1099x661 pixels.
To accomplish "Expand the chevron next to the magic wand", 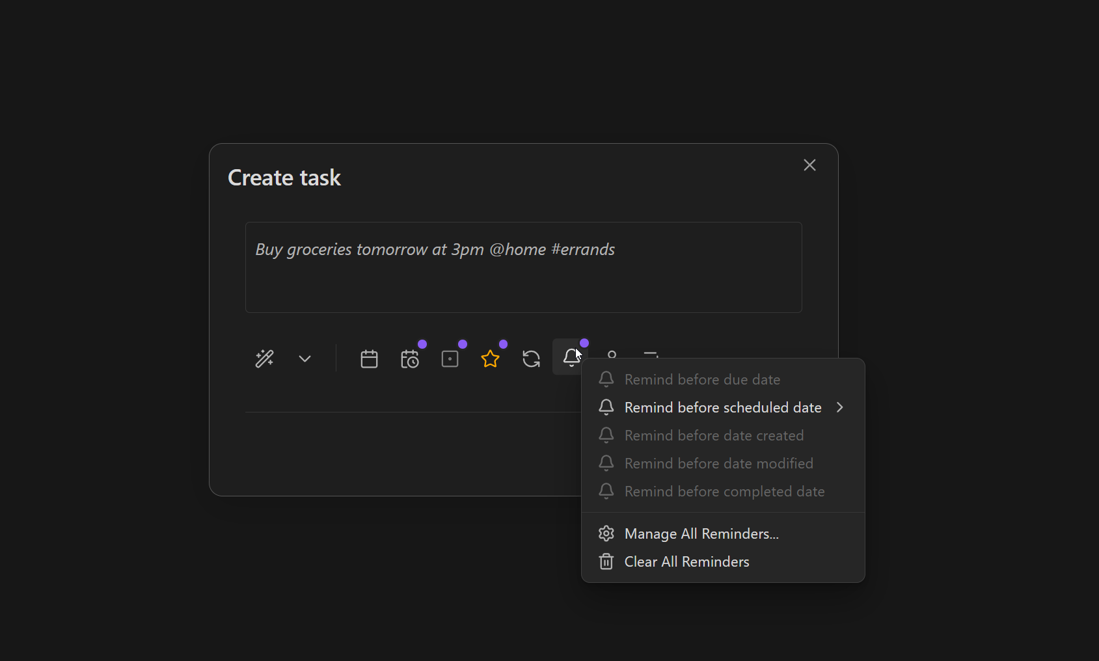I will tap(304, 358).
